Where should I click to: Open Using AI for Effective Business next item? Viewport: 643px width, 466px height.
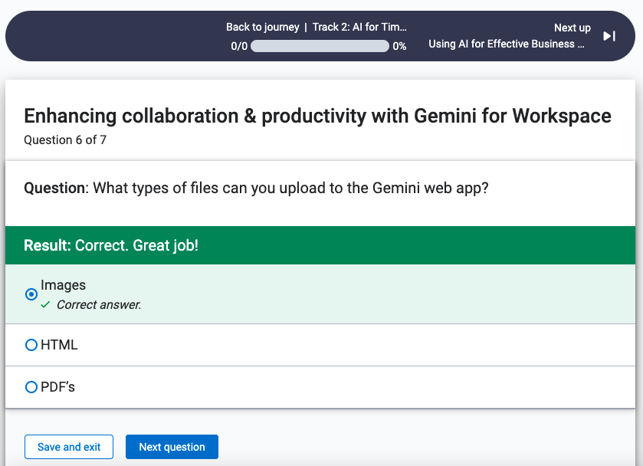(507, 44)
